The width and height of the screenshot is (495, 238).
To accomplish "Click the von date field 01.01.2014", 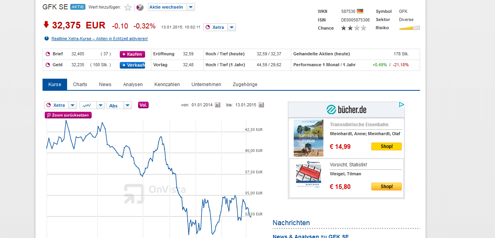I will point(202,105).
